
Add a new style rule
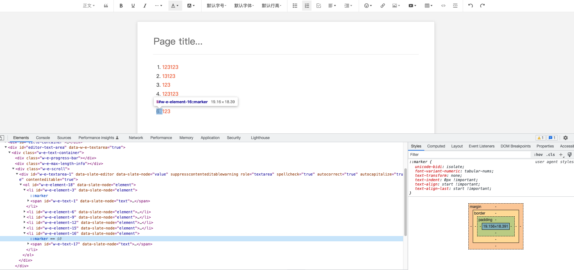click(x=561, y=155)
